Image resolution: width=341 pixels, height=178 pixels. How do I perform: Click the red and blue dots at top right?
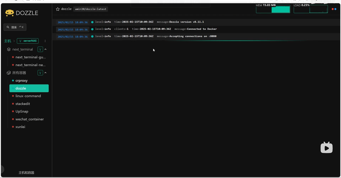coord(334,9)
